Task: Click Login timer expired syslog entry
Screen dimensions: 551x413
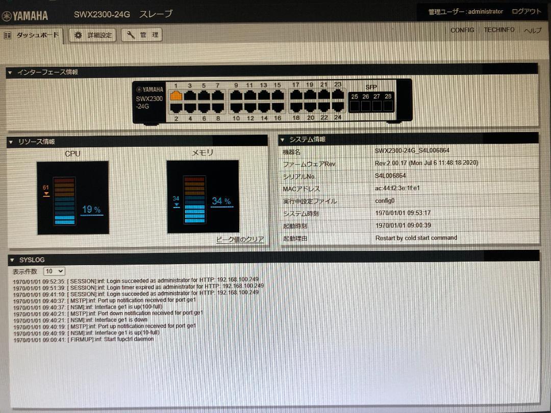Action: pyautogui.click(x=138, y=287)
